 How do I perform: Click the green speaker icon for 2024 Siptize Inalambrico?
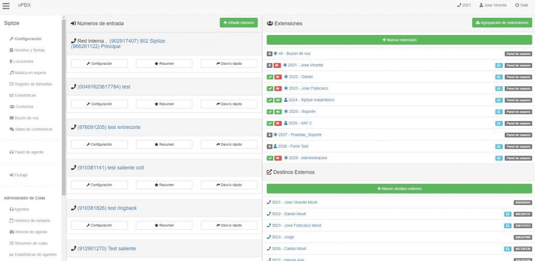tap(278, 100)
